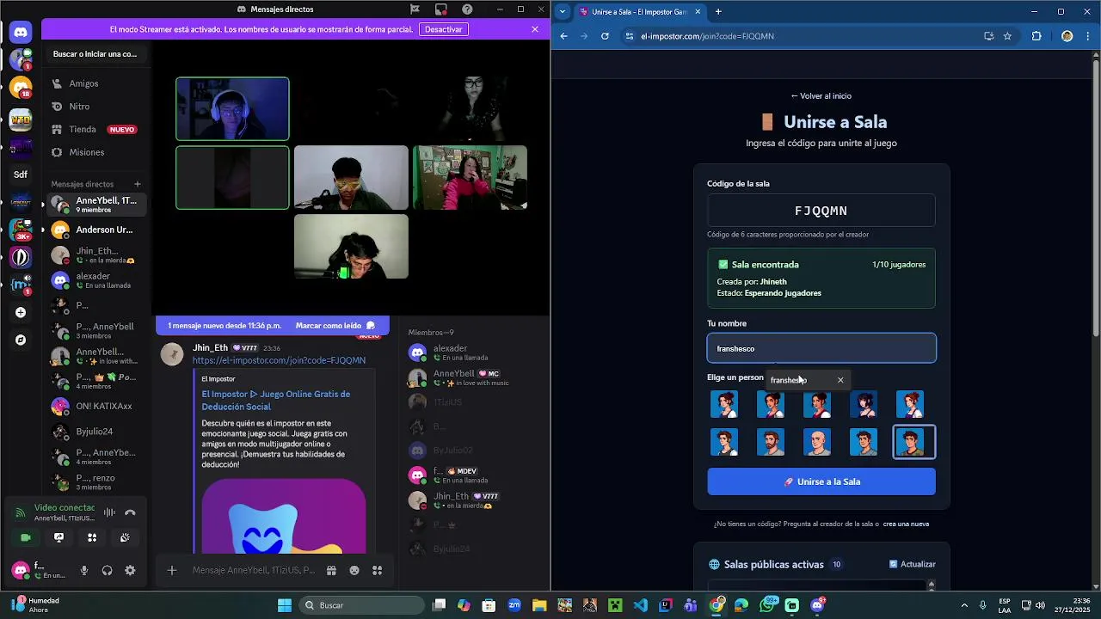Open apps icon in Discord message box
Viewport: 1101px width, 619px height.
pos(377,570)
